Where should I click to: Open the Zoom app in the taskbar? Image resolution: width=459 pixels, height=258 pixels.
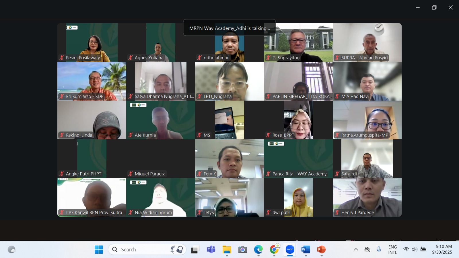click(x=290, y=250)
